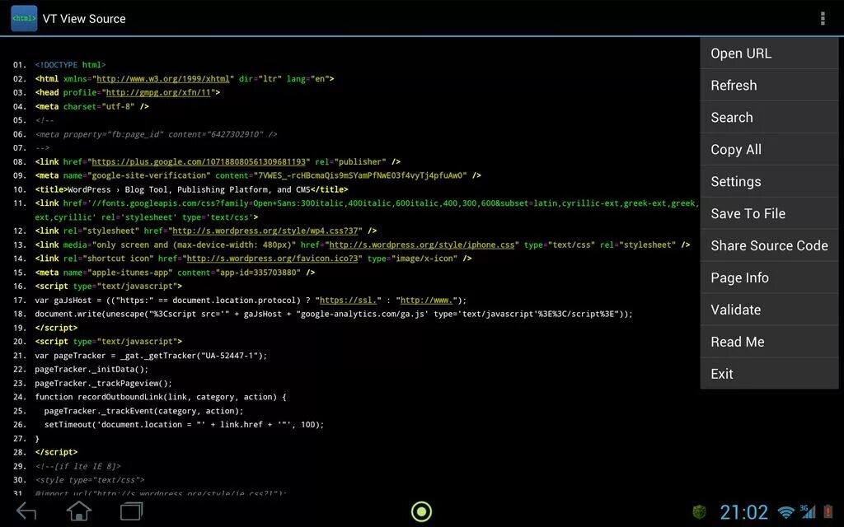Open the wp4.css stylesheet link
Viewport: 844px width, 527px height.
tap(265, 231)
